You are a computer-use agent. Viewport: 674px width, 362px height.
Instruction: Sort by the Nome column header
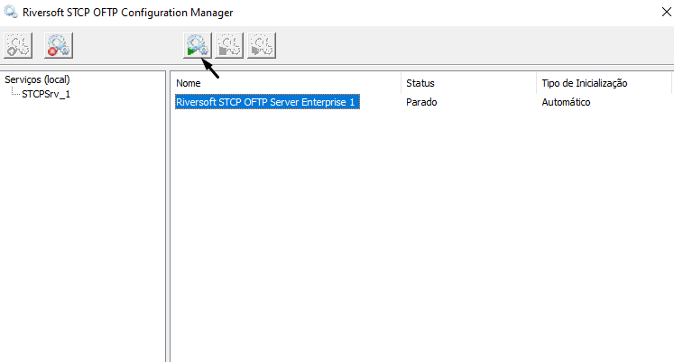(x=286, y=83)
